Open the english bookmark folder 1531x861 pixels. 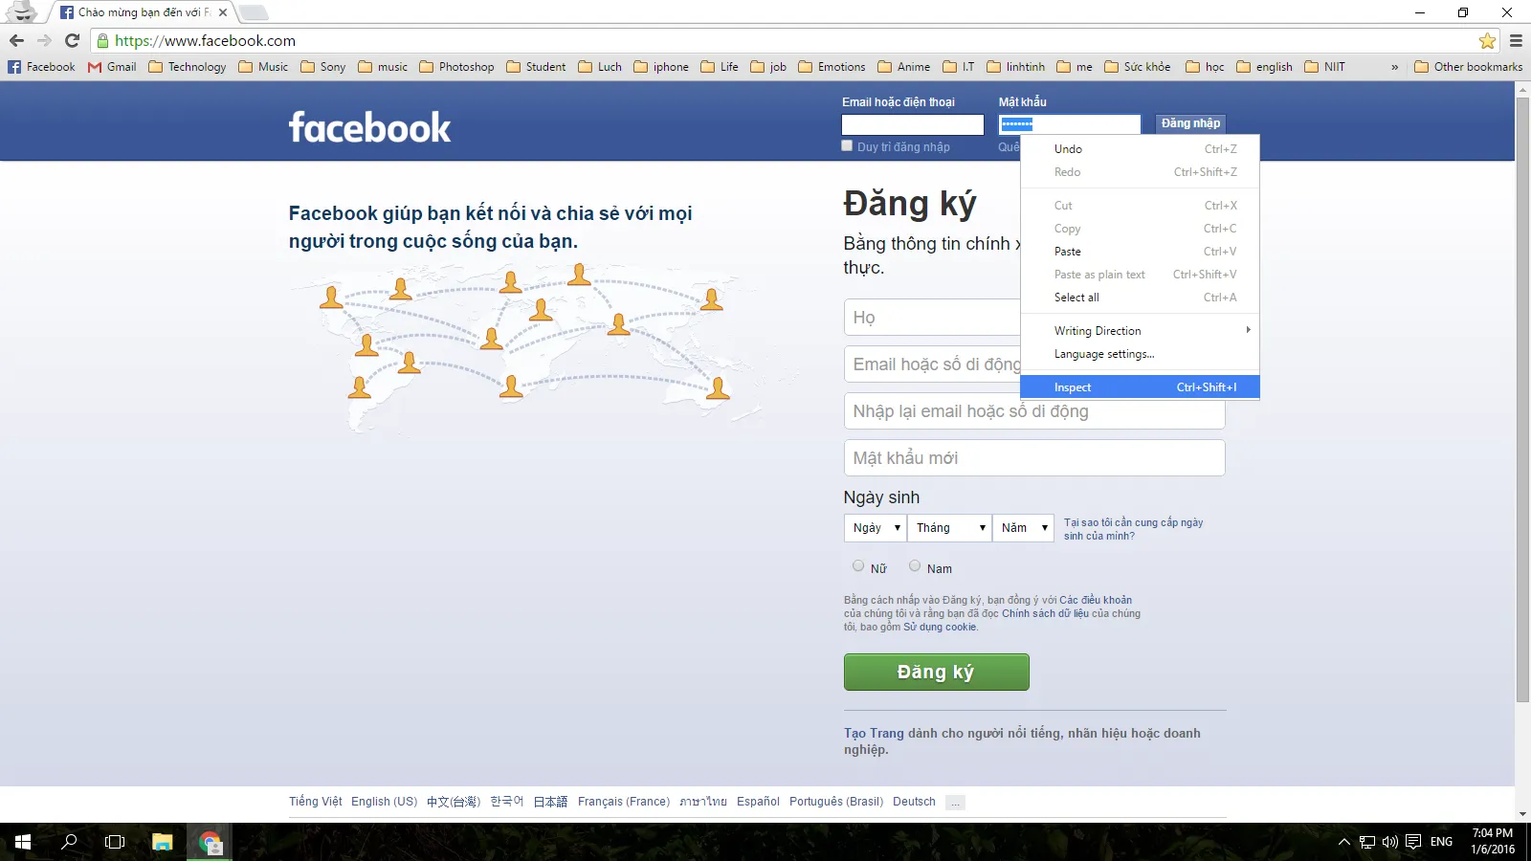pyautogui.click(x=1264, y=67)
